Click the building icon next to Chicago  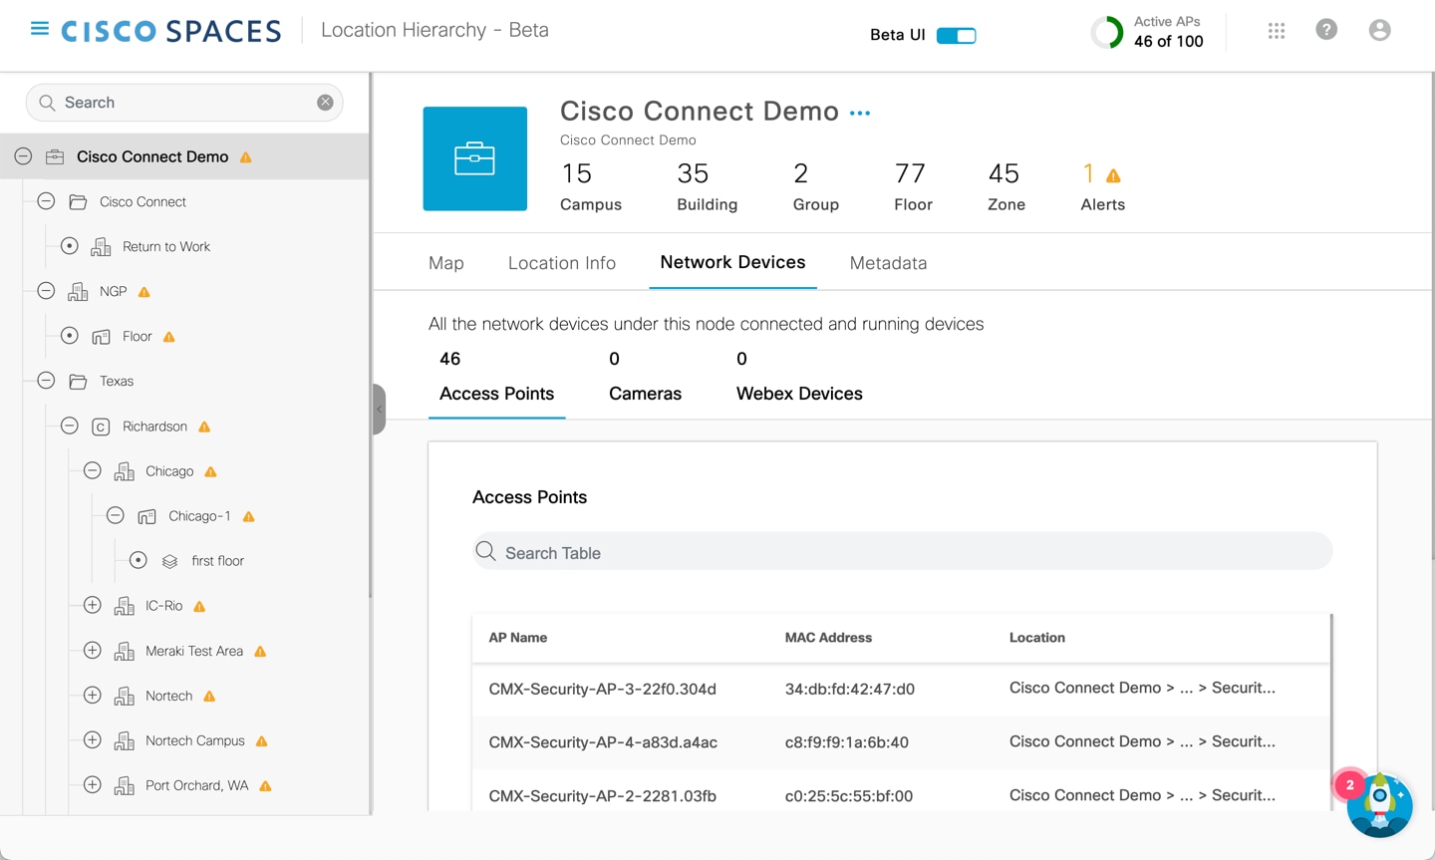(x=124, y=471)
